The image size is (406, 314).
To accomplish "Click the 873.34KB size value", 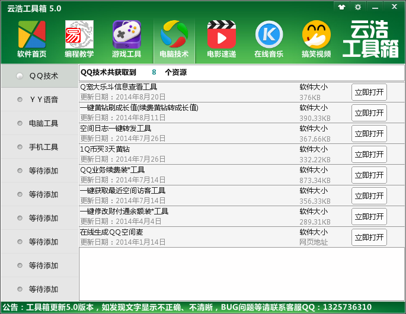I will tap(315, 181).
